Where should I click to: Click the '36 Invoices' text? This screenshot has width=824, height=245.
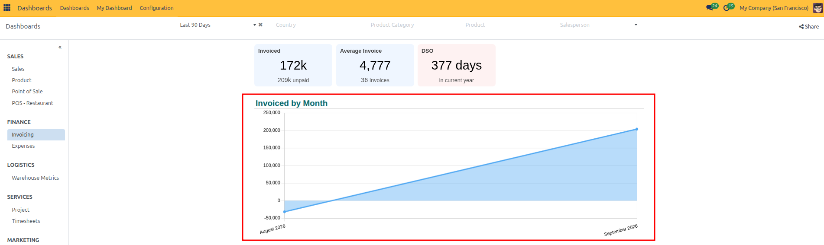[375, 80]
